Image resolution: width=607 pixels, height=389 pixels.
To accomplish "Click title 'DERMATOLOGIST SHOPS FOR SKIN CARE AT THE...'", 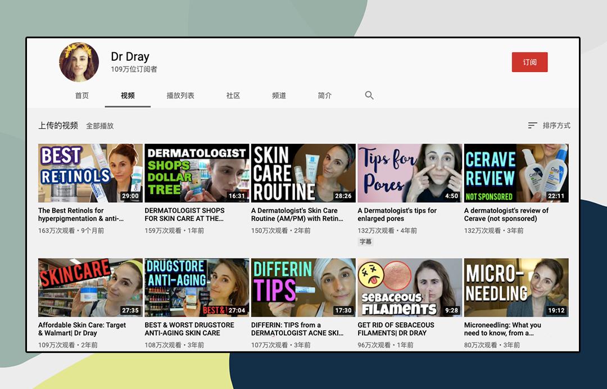I will click(x=185, y=214).
